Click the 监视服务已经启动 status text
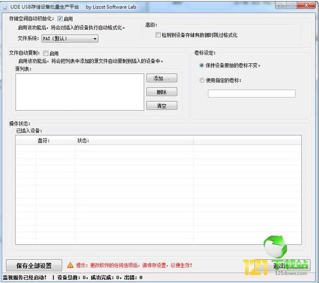Screen dimensions: 319x283 click(24, 278)
